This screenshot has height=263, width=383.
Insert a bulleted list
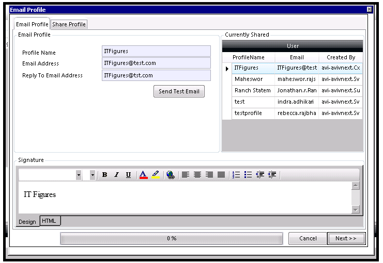tap(248, 175)
